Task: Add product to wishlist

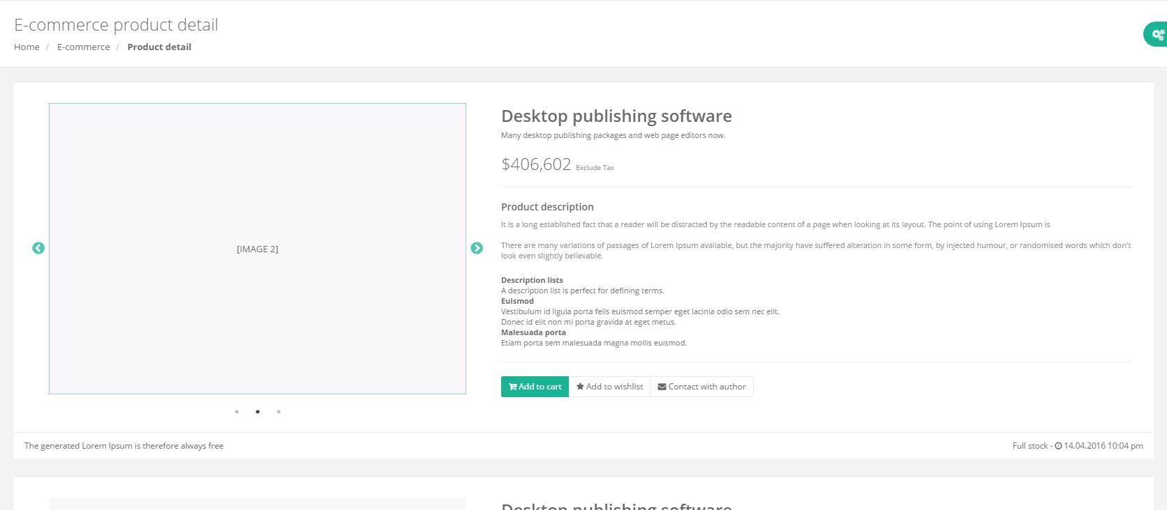Action: click(x=609, y=387)
